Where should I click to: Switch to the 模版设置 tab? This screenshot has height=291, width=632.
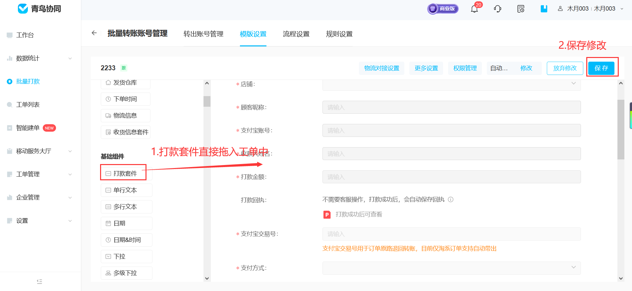pyautogui.click(x=253, y=34)
